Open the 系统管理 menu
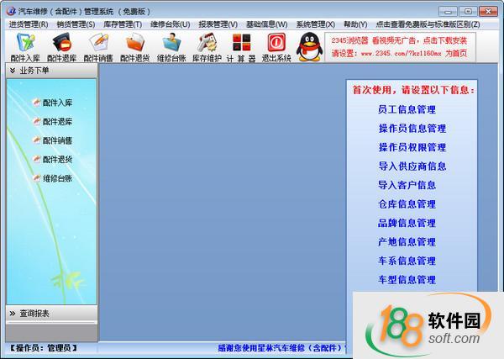504x359 pixels. pos(315,24)
